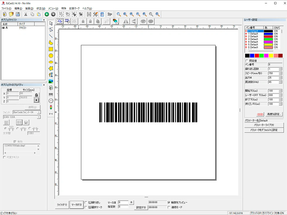Click the マーク(F2) button
Screen dimensions: 287x215
[x=76, y=205]
